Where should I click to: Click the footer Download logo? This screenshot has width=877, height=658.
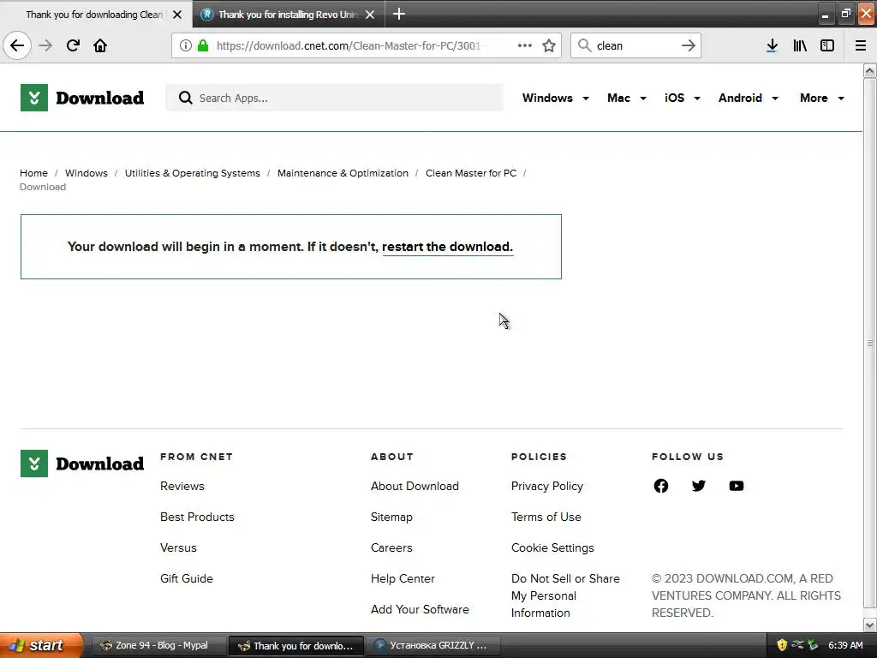point(82,464)
